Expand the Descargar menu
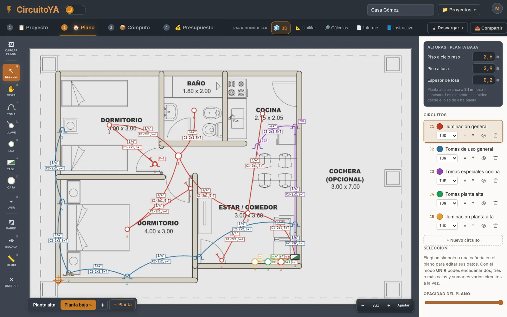Image resolution: width=507 pixels, height=317 pixels. point(448,28)
